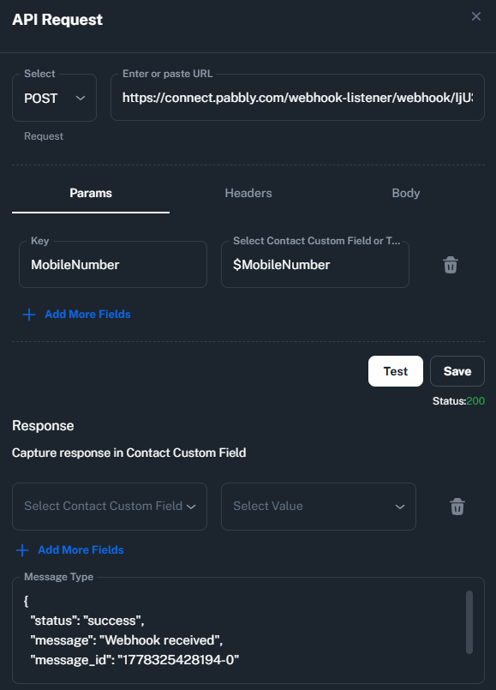This screenshot has height=690, width=496.
Task: Expand Select Contact Custom Field dropdown
Action: click(x=110, y=507)
